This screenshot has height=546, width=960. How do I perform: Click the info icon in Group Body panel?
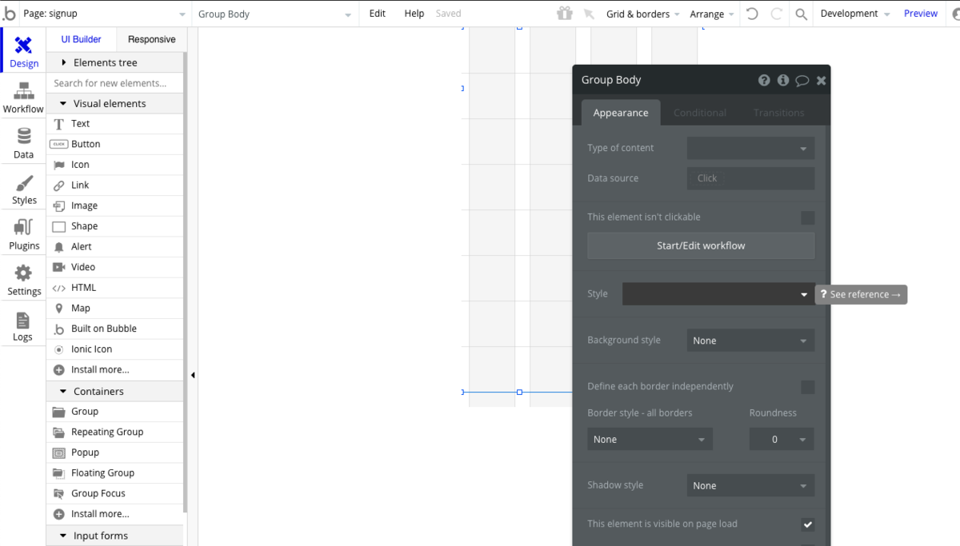783,80
